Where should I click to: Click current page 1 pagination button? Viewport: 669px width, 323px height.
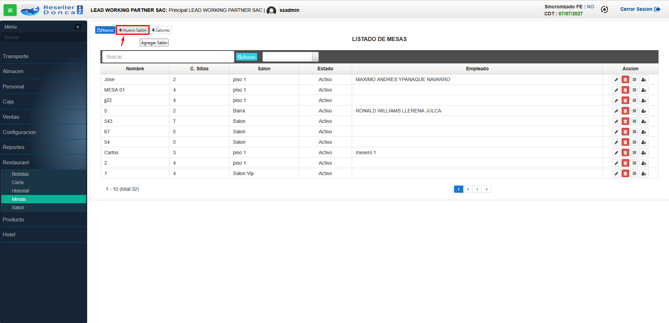[x=458, y=189]
